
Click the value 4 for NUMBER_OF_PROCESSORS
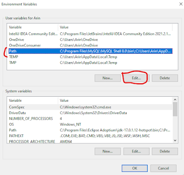click(x=61, y=119)
